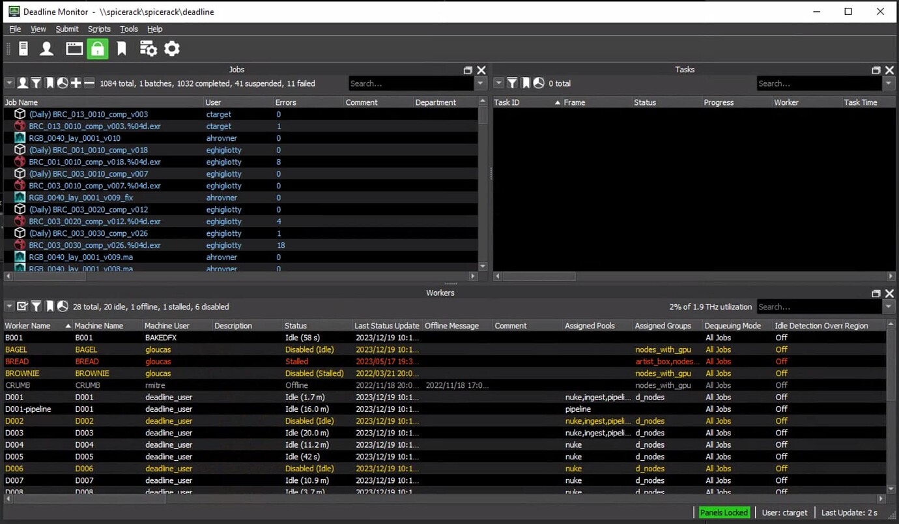The height and width of the screenshot is (524, 899).
Task: Open the Scripts menu
Action: pyautogui.click(x=99, y=29)
